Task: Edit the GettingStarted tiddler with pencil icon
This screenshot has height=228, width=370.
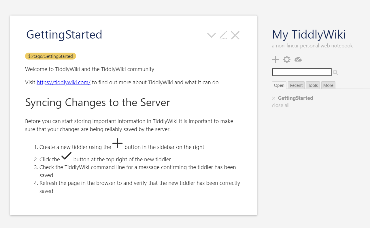Action: [223, 35]
